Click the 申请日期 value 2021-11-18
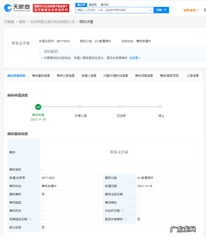 145,186
